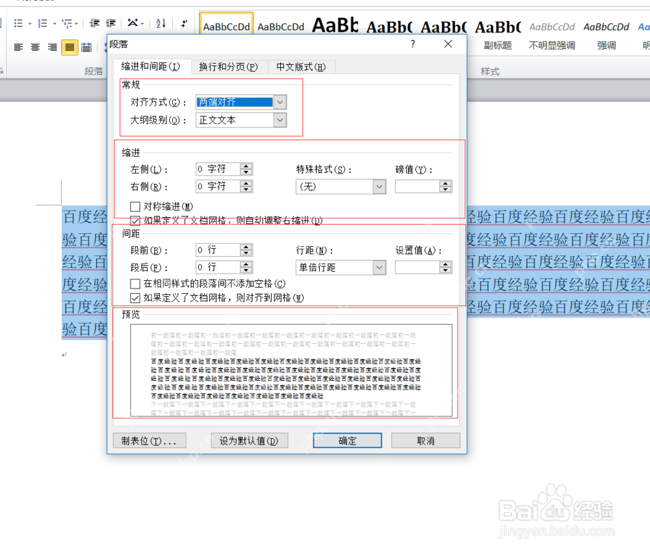Decrease right indent 右侧 with down arrow
The width and height of the screenshot is (650, 553).
[x=246, y=190]
